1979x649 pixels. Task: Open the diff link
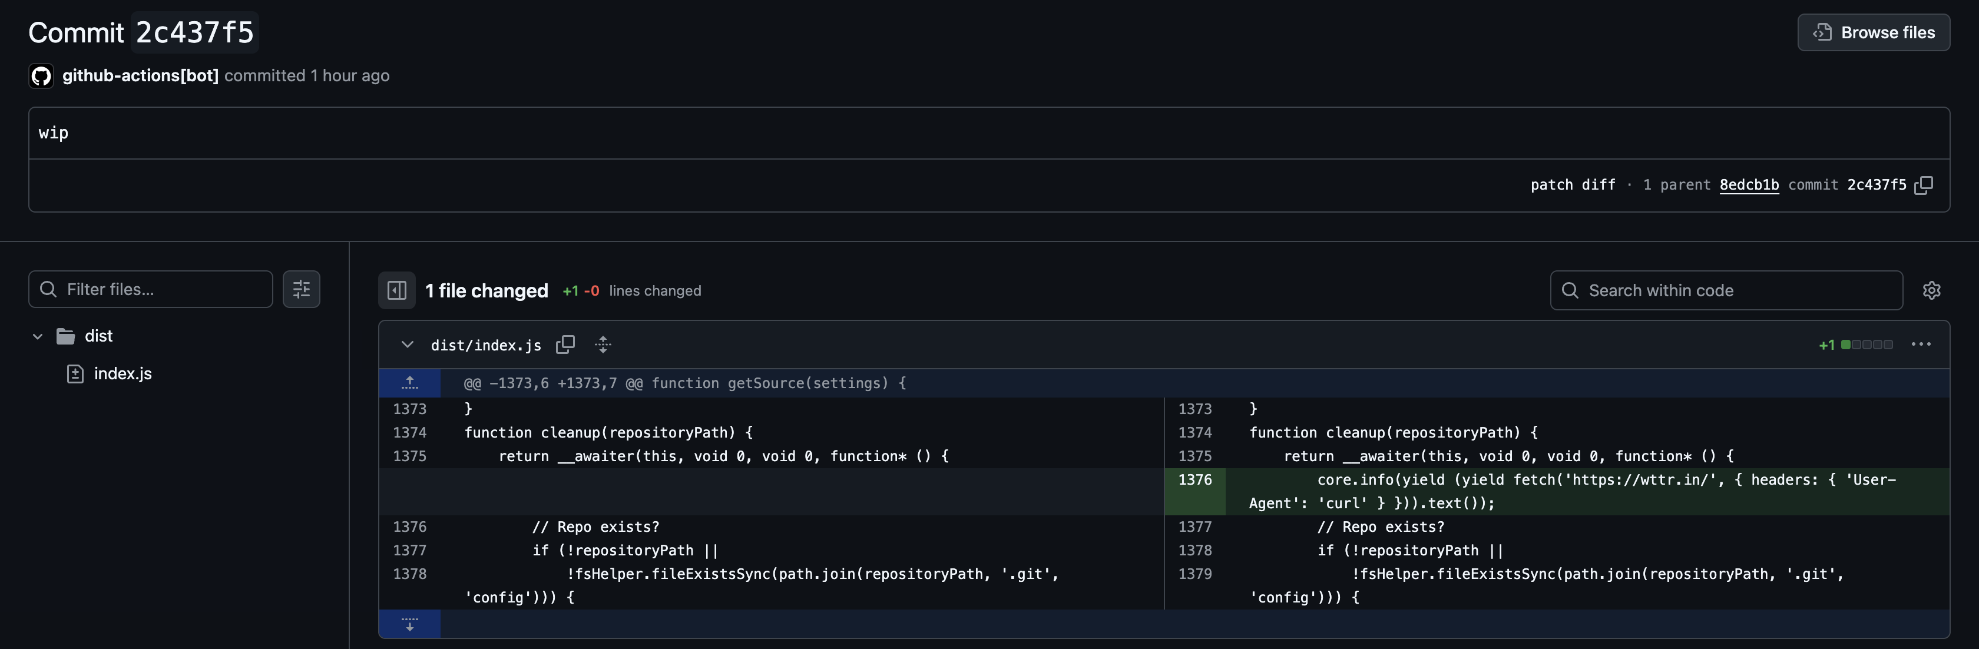tap(1598, 184)
